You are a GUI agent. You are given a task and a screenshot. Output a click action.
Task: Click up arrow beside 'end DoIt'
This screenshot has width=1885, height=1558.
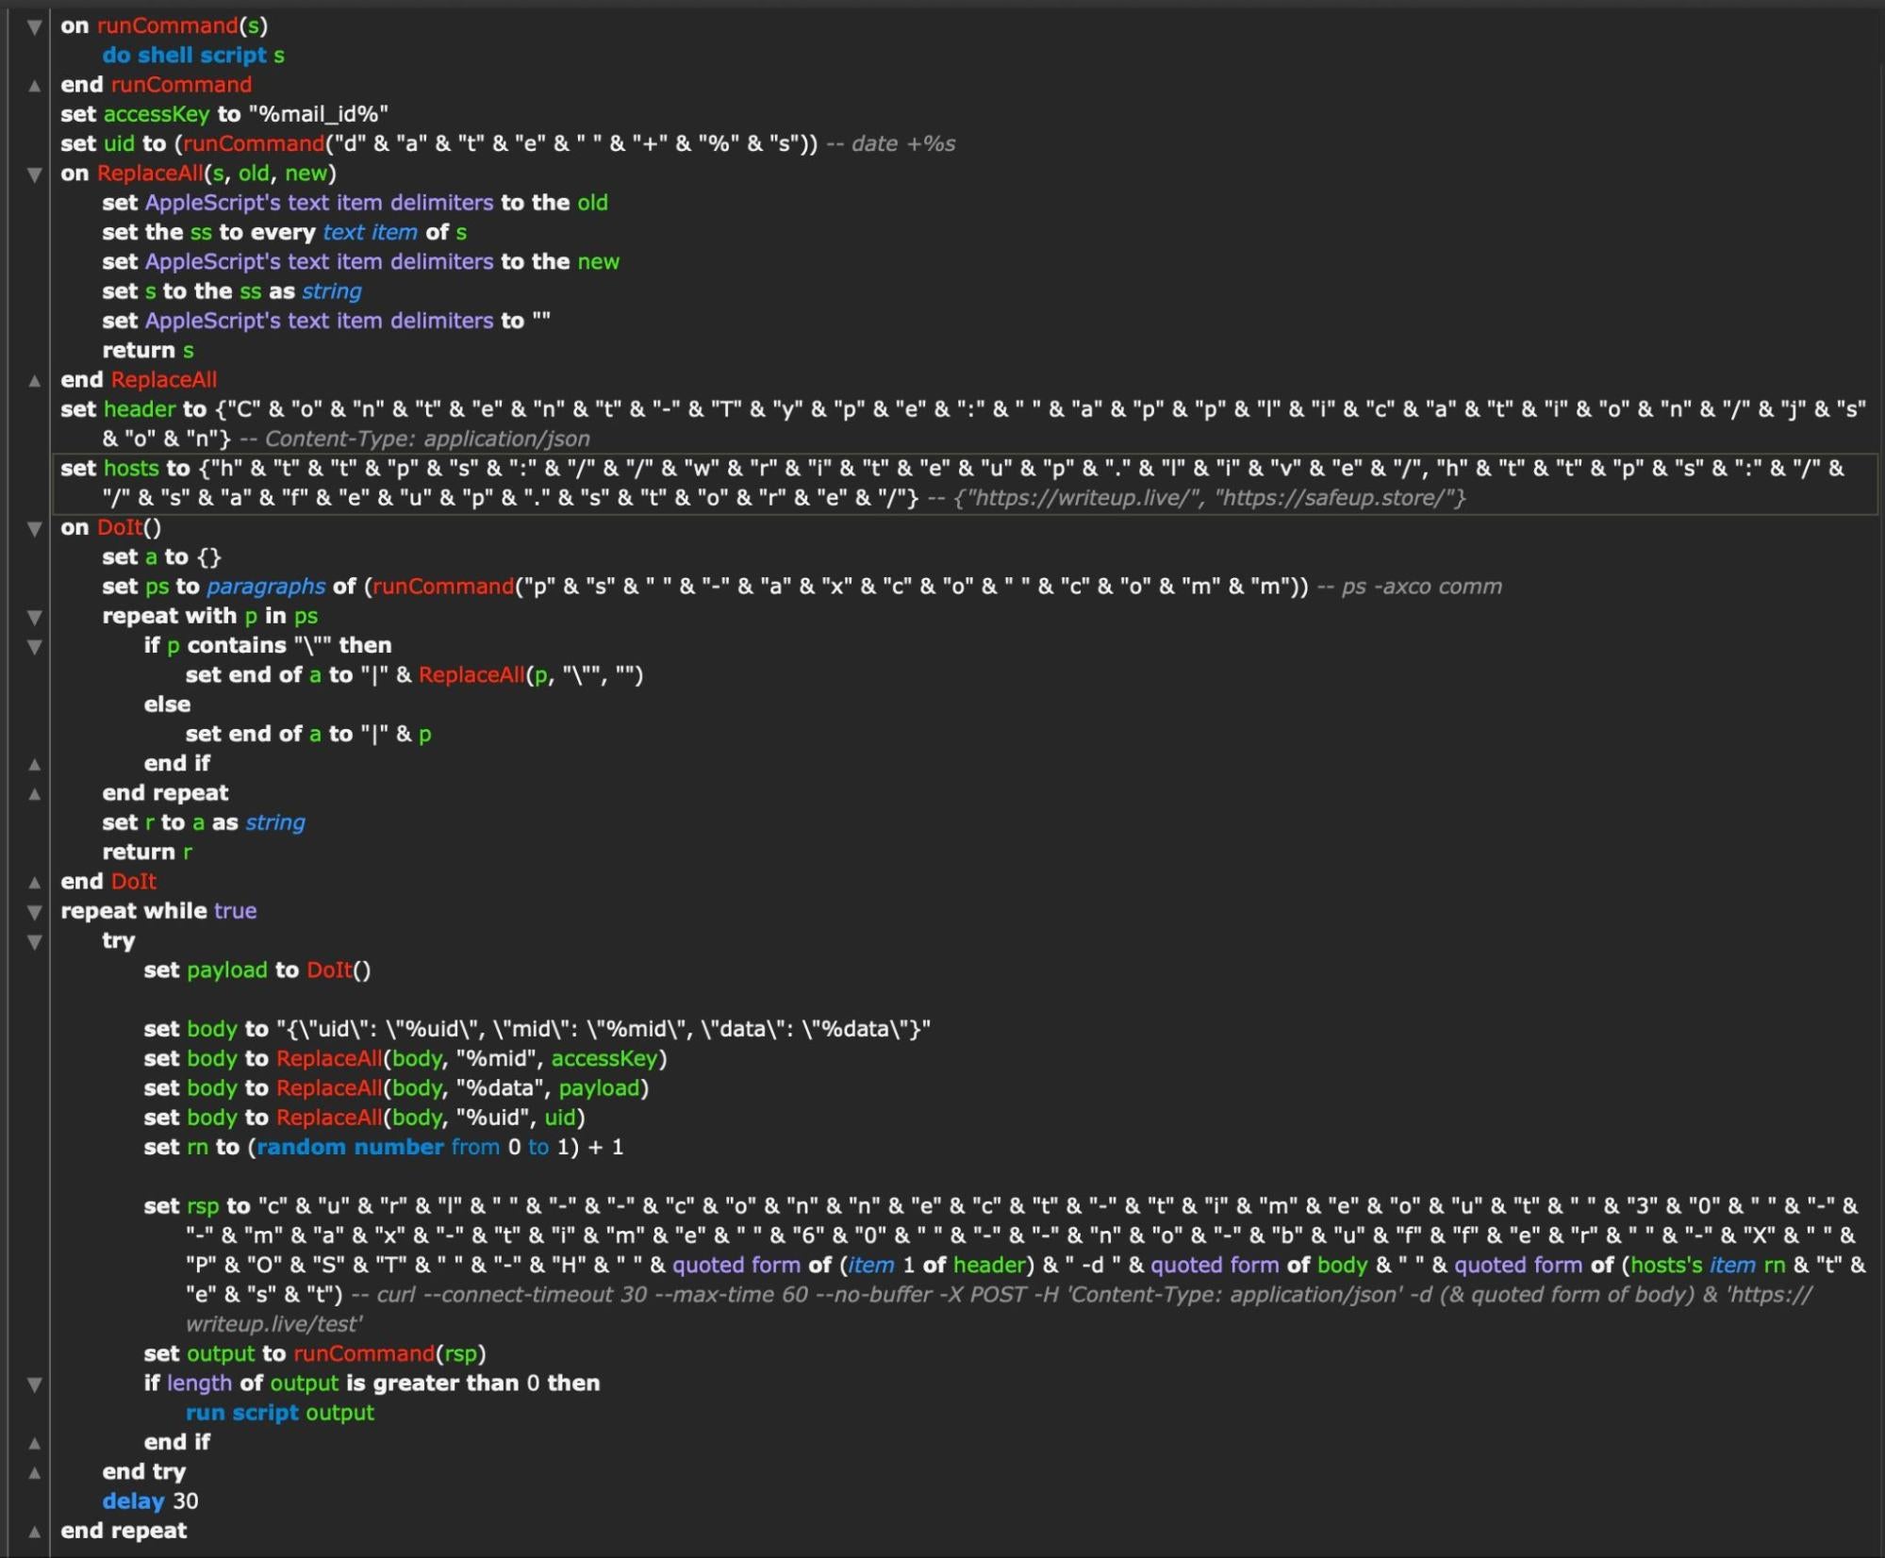(x=34, y=883)
